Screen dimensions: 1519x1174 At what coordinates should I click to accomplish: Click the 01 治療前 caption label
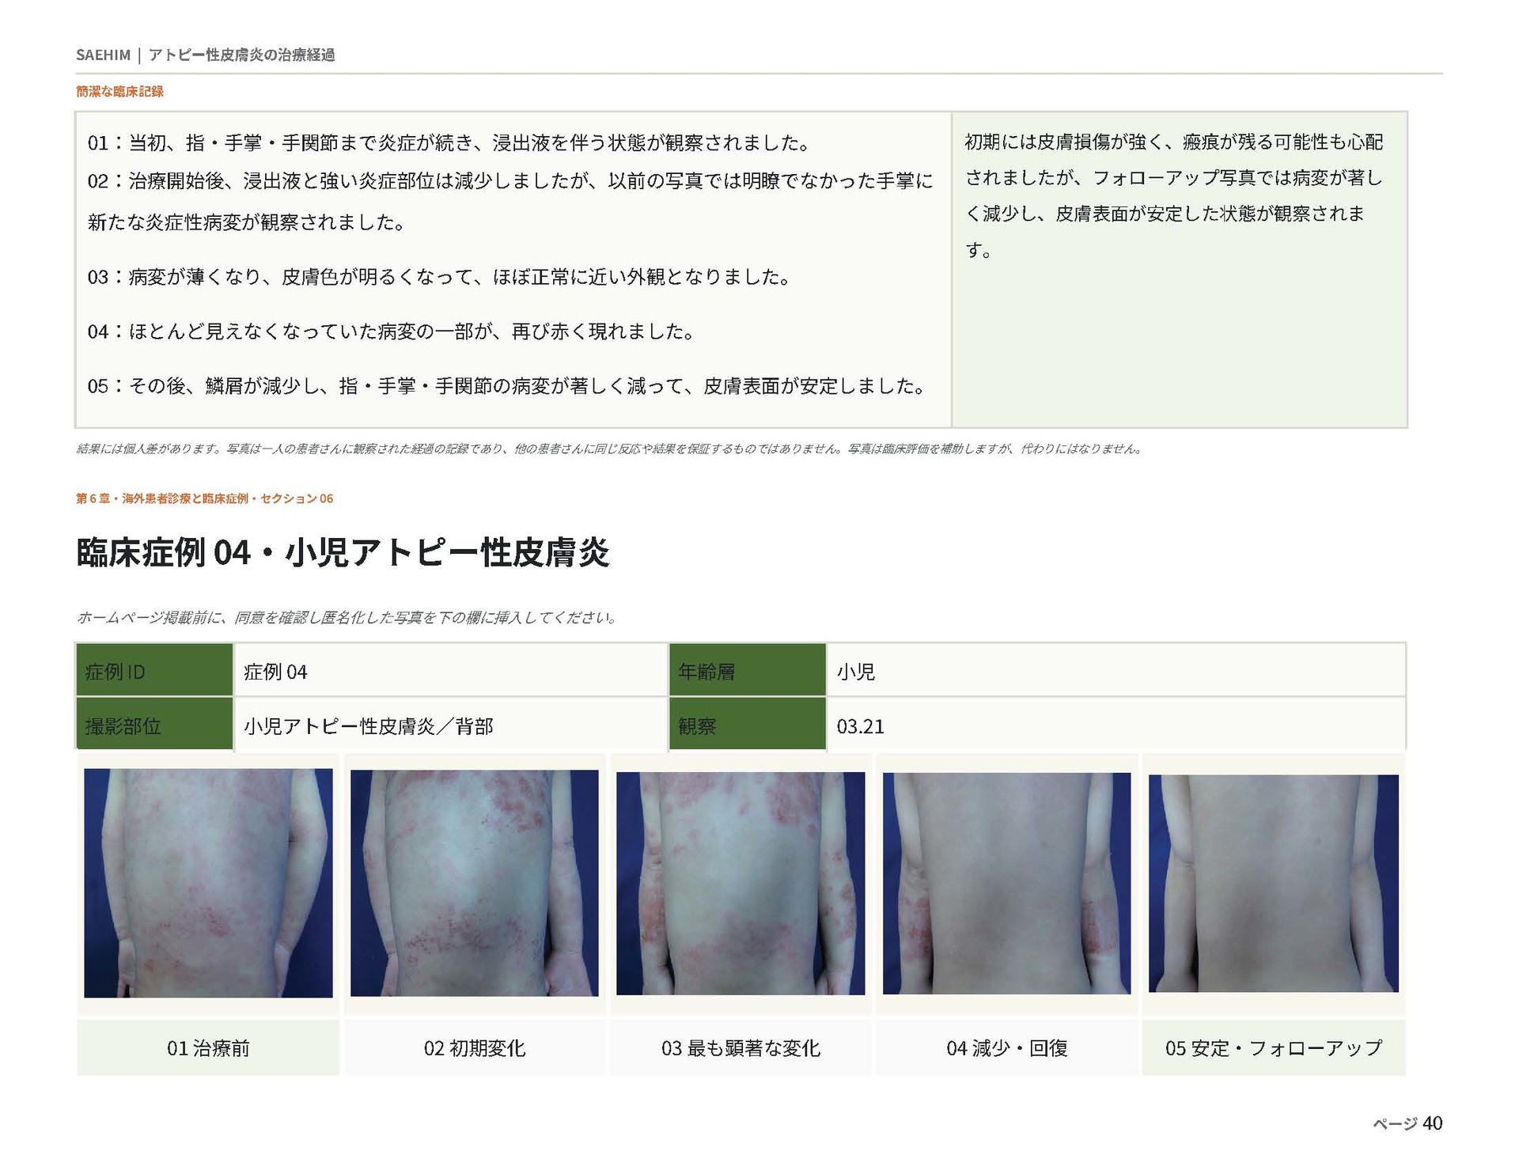pyautogui.click(x=208, y=1048)
